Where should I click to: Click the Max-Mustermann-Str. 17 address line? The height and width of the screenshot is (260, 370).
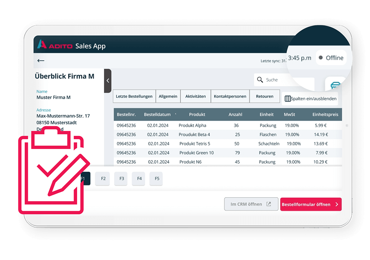point(63,116)
